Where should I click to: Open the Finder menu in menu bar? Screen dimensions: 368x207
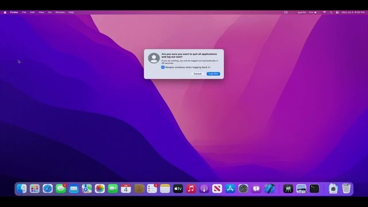point(14,12)
